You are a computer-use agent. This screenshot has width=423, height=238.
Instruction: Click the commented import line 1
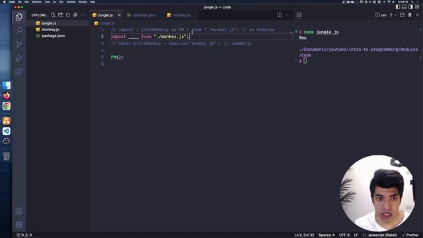pos(192,30)
